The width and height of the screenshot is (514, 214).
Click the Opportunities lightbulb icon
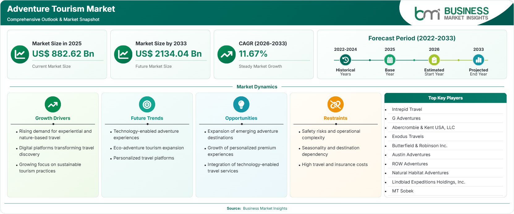coord(241,104)
